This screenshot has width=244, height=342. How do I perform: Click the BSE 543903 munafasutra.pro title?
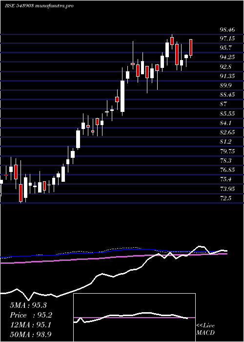point(39,6)
